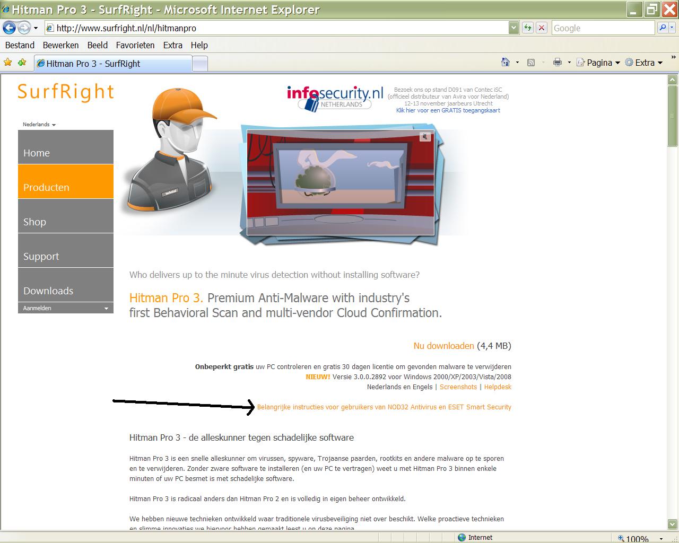Click the Home page house icon

coord(506,62)
